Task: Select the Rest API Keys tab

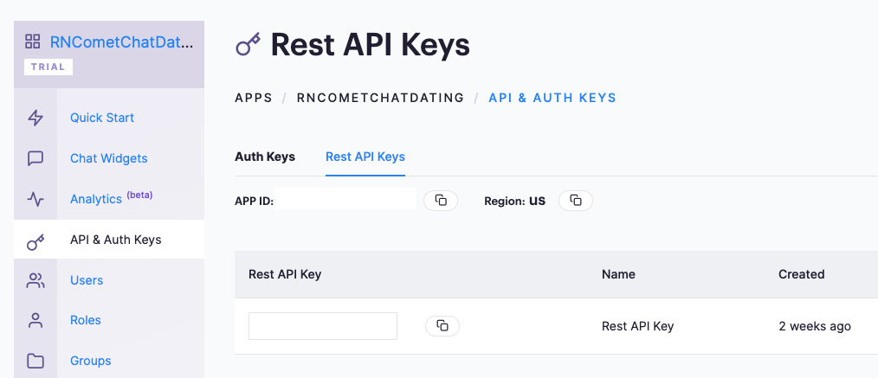Action: point(365,157)
